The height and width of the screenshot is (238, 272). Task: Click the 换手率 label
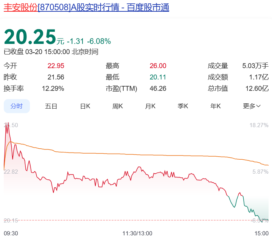14,89
